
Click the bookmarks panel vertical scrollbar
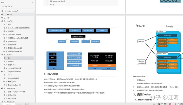click(35, 53)
